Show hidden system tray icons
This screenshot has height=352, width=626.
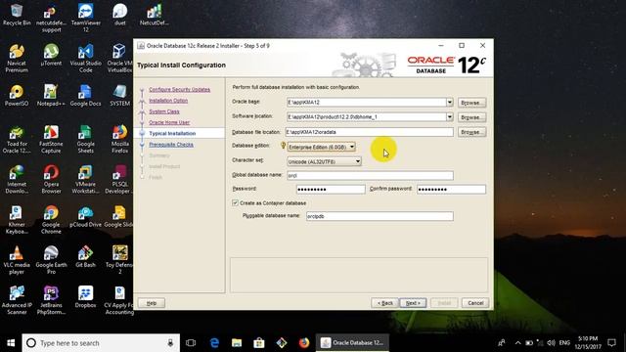[517, 343]
